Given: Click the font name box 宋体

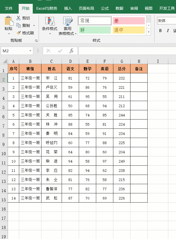Looking at the screenshot, I should coord(167,21).
